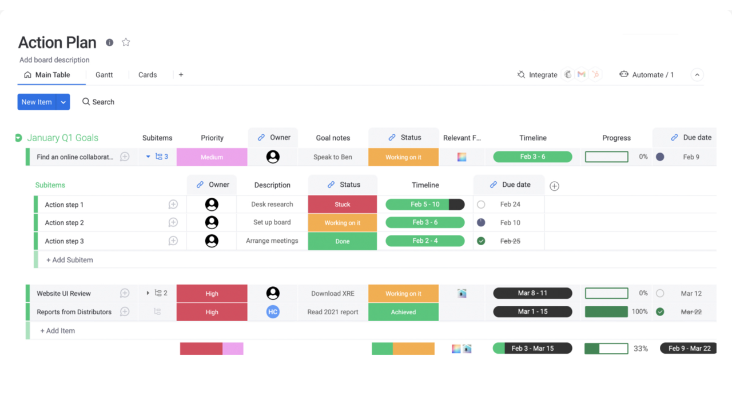Expand subitems of Website UI Review
The image size is (732, 400).
tap(148, 293)
